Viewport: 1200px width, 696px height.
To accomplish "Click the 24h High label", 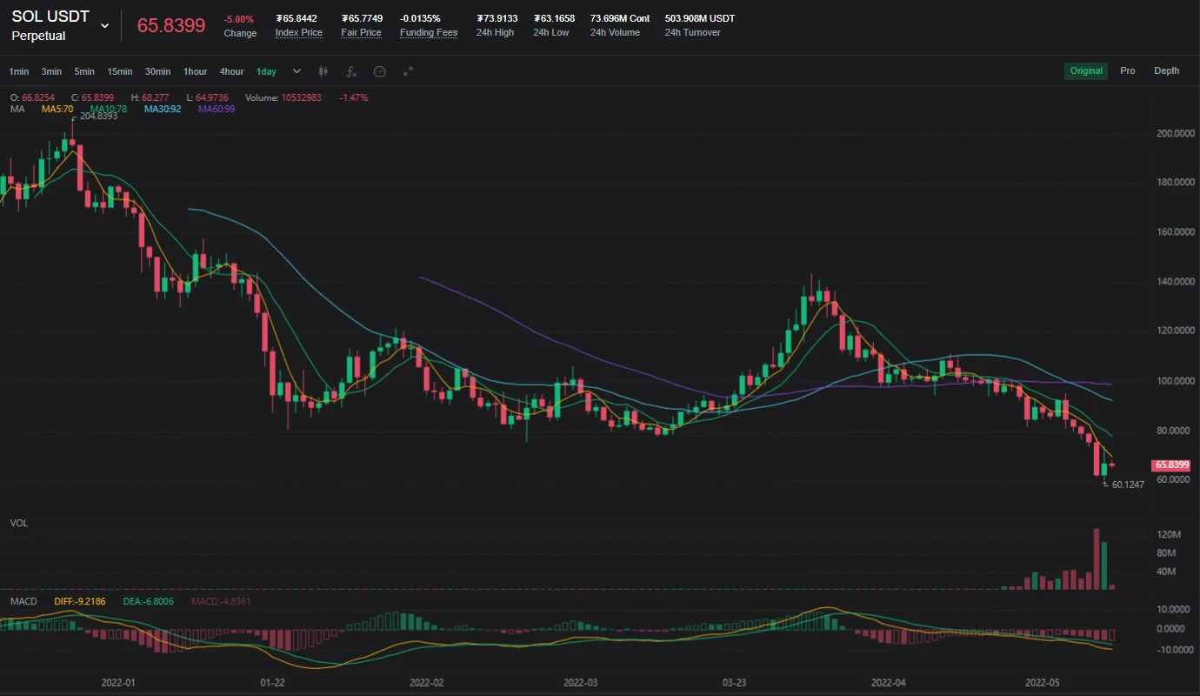I will click(496, 33).
